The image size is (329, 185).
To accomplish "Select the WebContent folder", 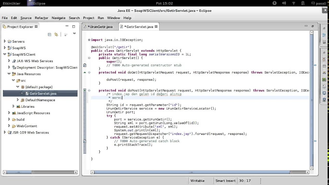I will click(27, 126).
